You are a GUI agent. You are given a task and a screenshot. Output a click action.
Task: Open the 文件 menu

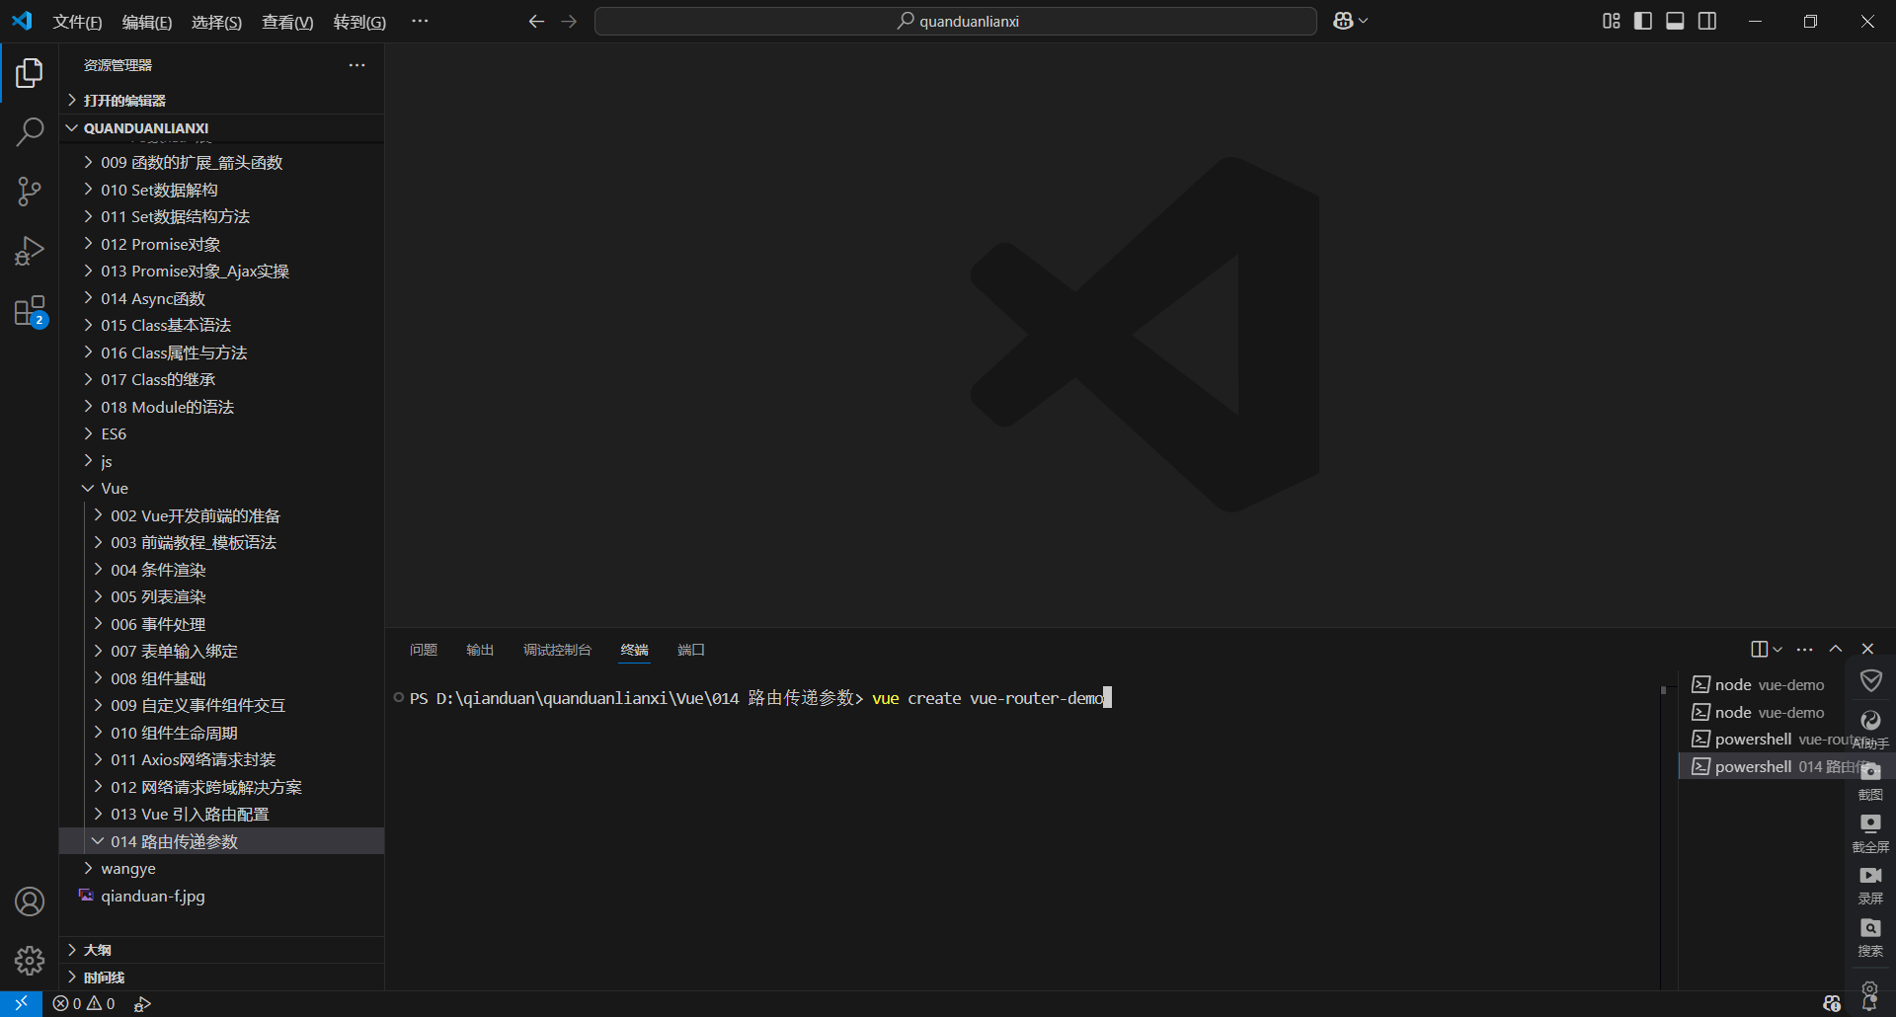point(77,22)
